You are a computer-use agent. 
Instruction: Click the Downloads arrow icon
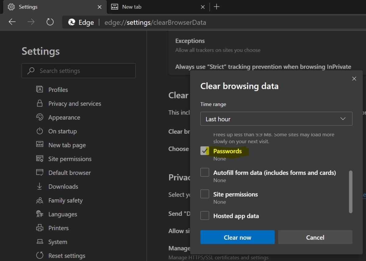(x=40, y=186)
